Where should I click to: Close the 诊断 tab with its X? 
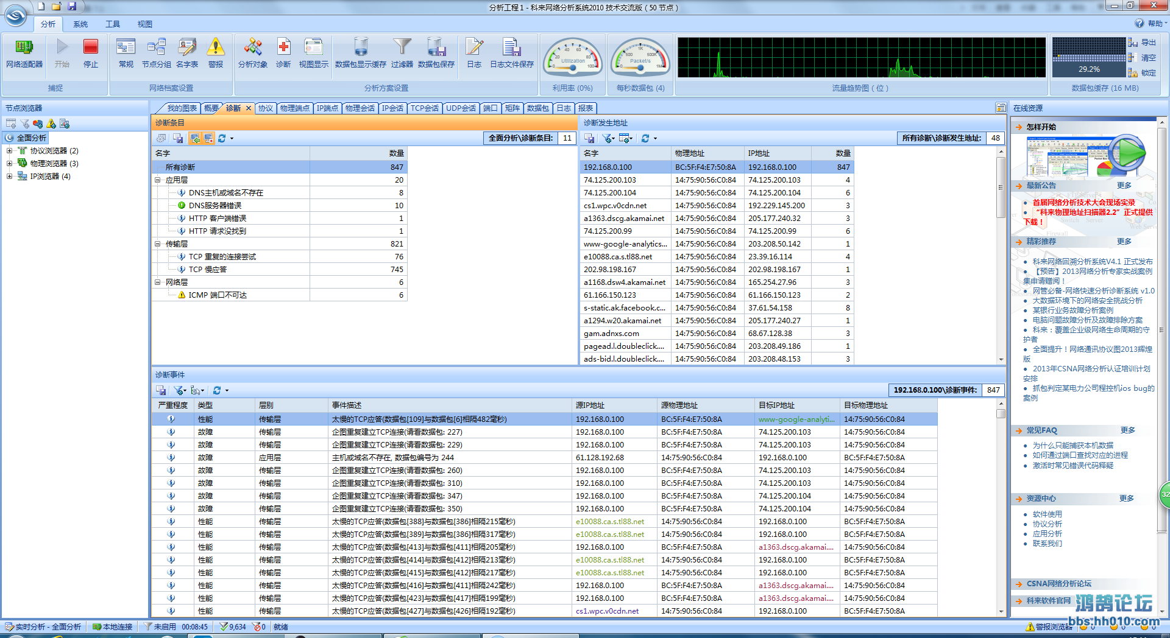coord(249,108)
